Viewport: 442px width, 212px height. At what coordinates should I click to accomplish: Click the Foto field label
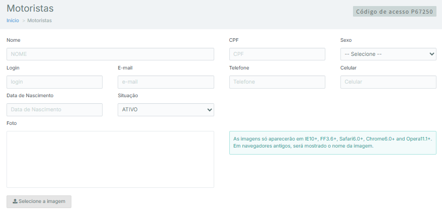pos(12,123)
